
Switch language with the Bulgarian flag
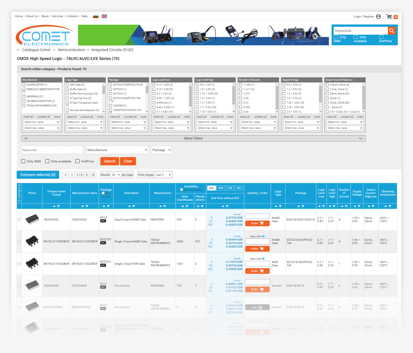[96, 16]
